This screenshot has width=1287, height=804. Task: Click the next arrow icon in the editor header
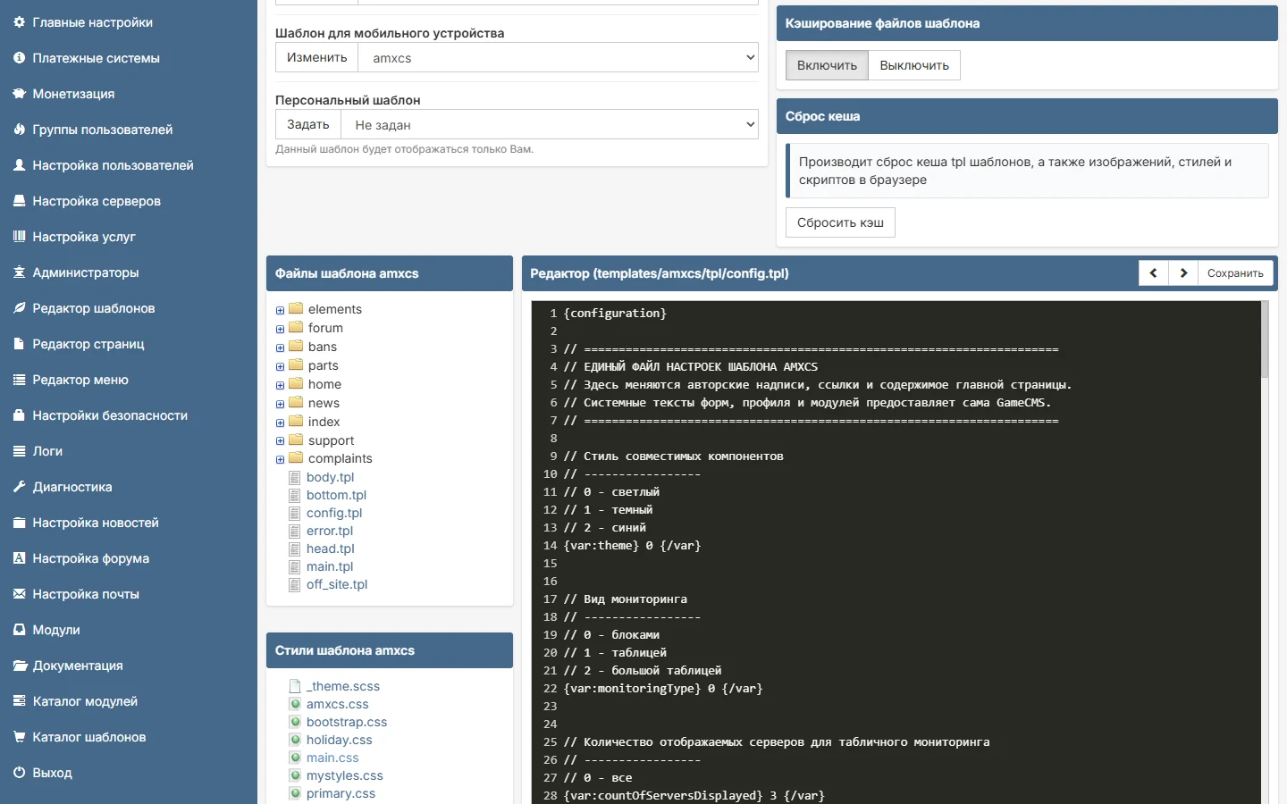point(1183,273)
